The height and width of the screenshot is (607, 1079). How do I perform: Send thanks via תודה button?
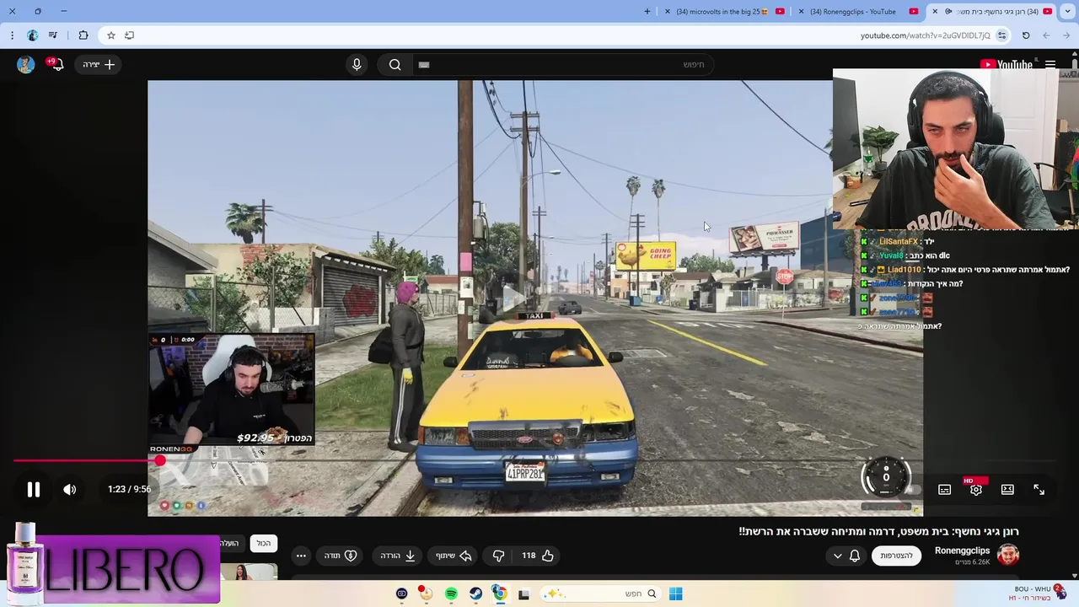pyautogui.click(x=341, y=556)
